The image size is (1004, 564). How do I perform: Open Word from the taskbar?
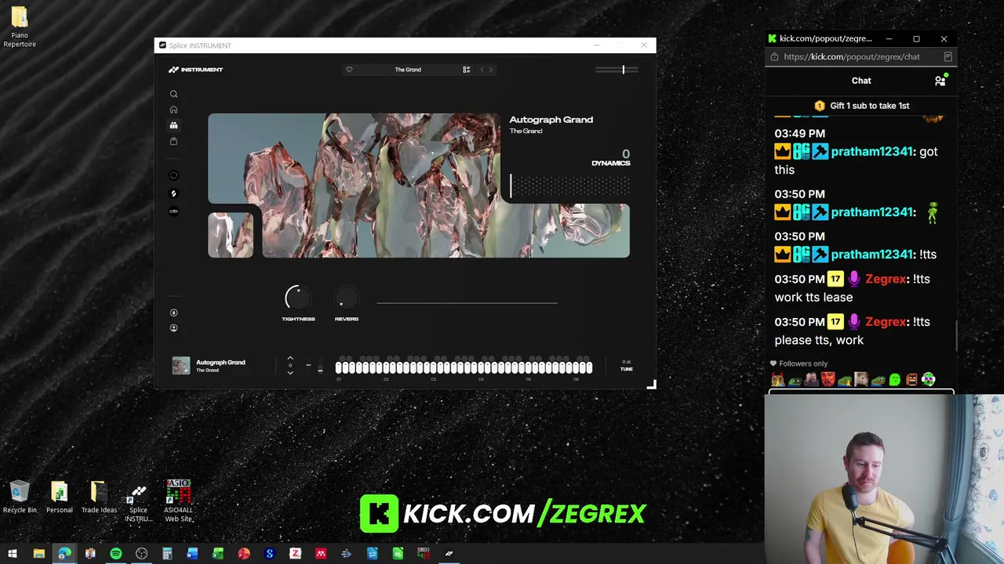(192, 554)
